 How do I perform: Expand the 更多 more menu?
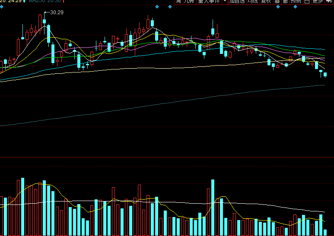(x=317, y=2)
